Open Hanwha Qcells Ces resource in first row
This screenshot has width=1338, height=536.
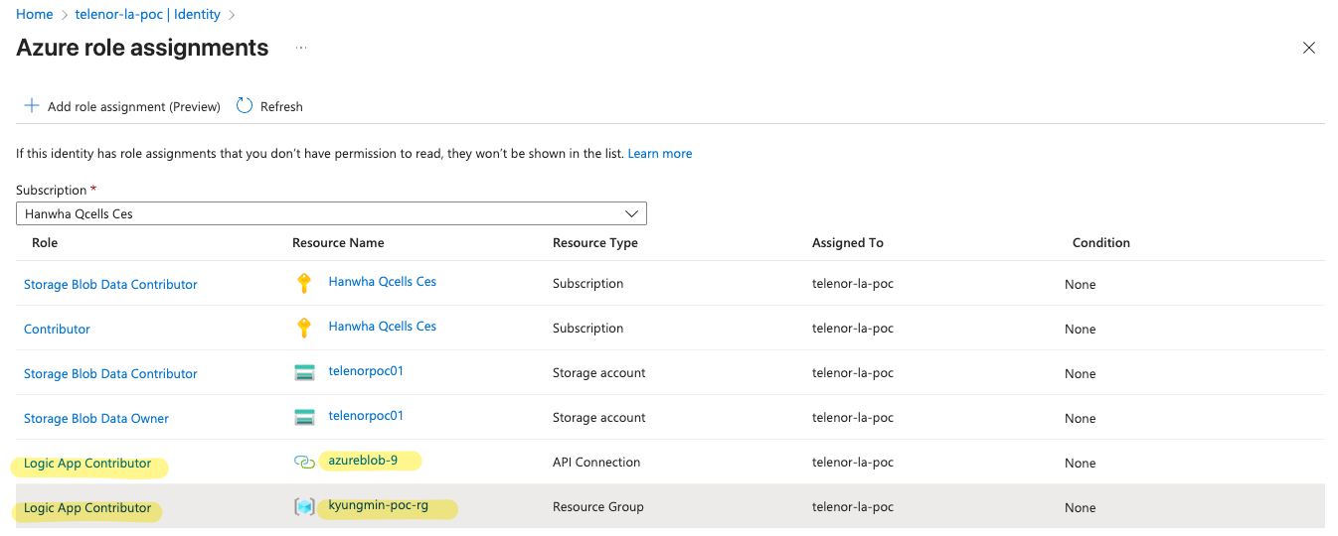383,282
